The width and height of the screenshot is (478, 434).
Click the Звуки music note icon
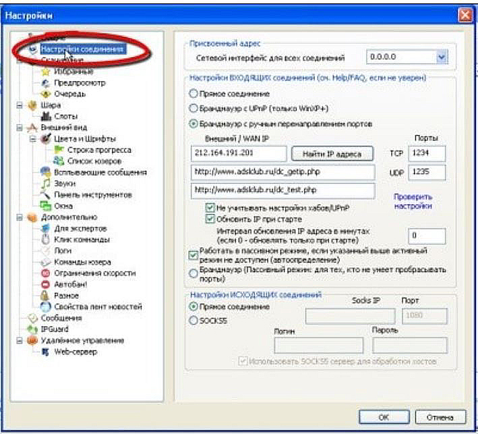pyautogui.click(x=47, y=183)
